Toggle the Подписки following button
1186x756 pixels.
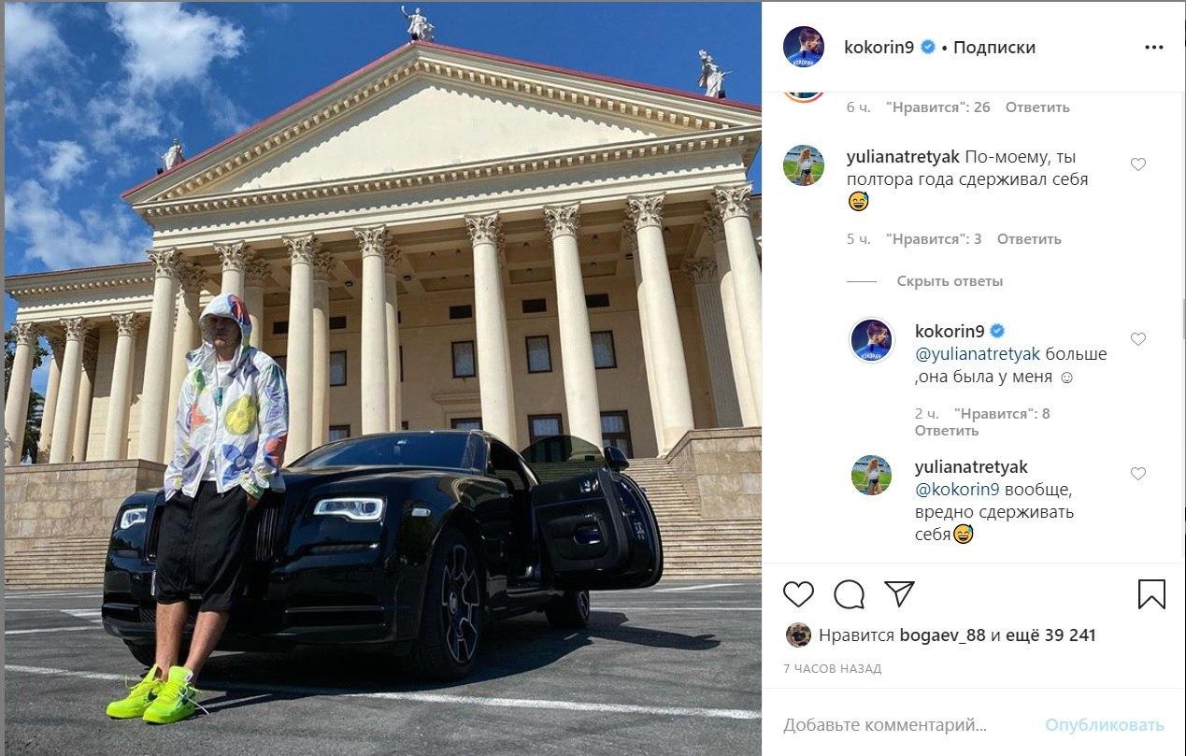994,48
